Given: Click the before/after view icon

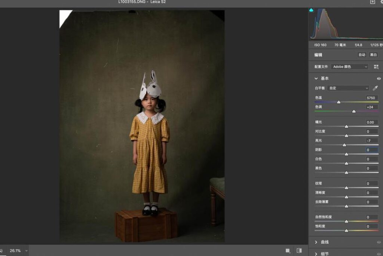Looking at the screenshot, I should pyautogui.click(x=299, y=250).
